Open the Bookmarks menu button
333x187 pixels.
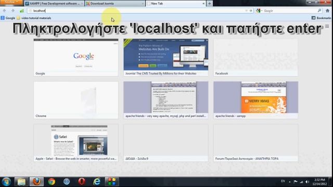coord(321,18)
